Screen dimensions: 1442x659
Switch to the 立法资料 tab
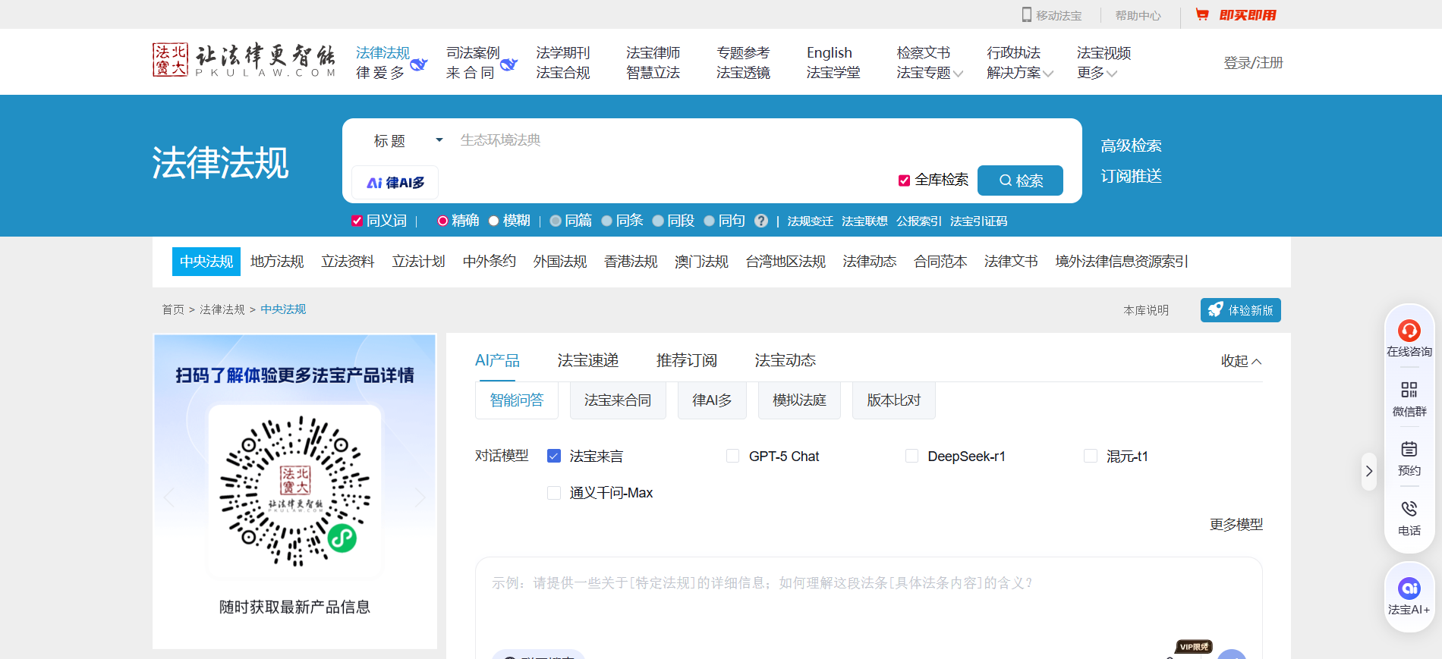(x=348, y=262)
